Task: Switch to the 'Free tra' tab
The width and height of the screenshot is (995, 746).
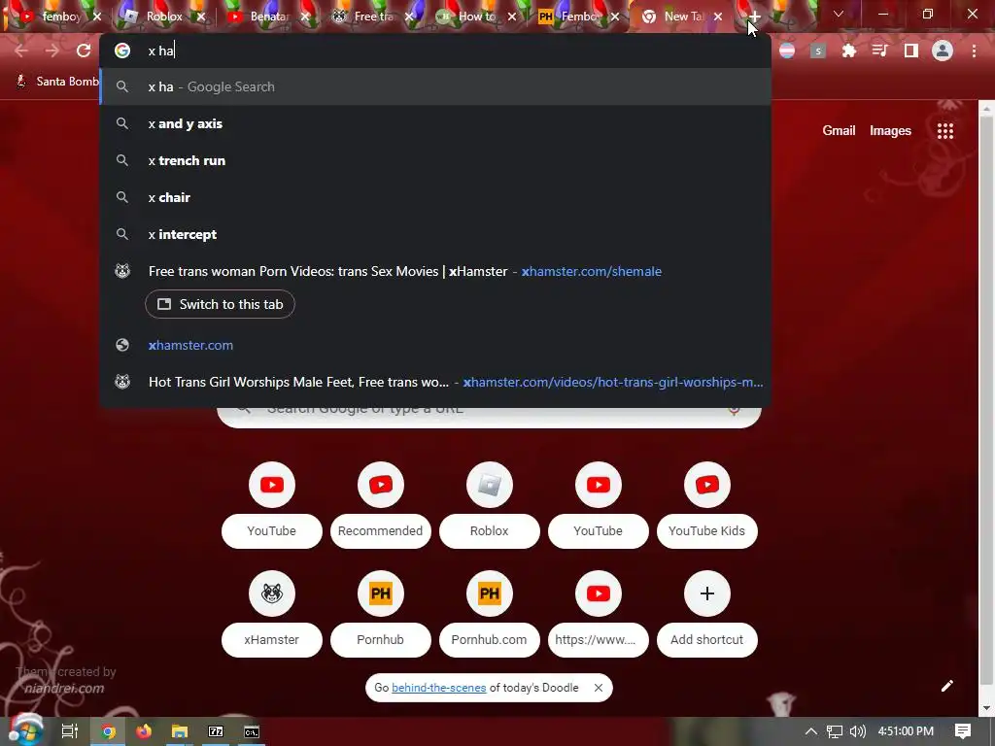Action: click(x=373, y=17)
